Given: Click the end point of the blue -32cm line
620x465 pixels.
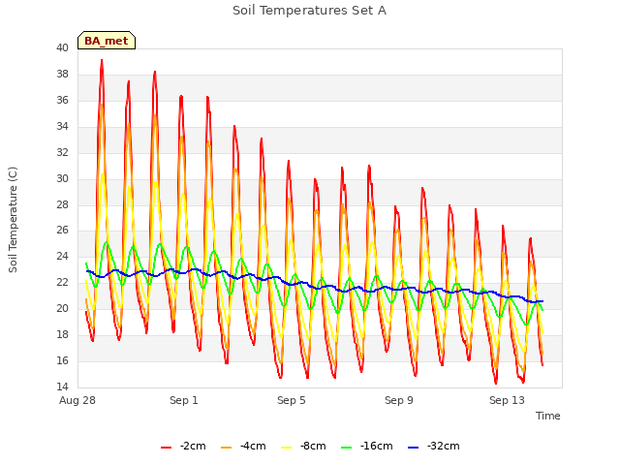Looking at the screenshot, I should coord(542,301).
